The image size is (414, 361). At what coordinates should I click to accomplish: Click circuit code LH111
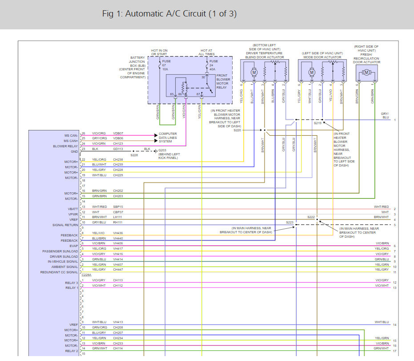[x=117, y=217]
